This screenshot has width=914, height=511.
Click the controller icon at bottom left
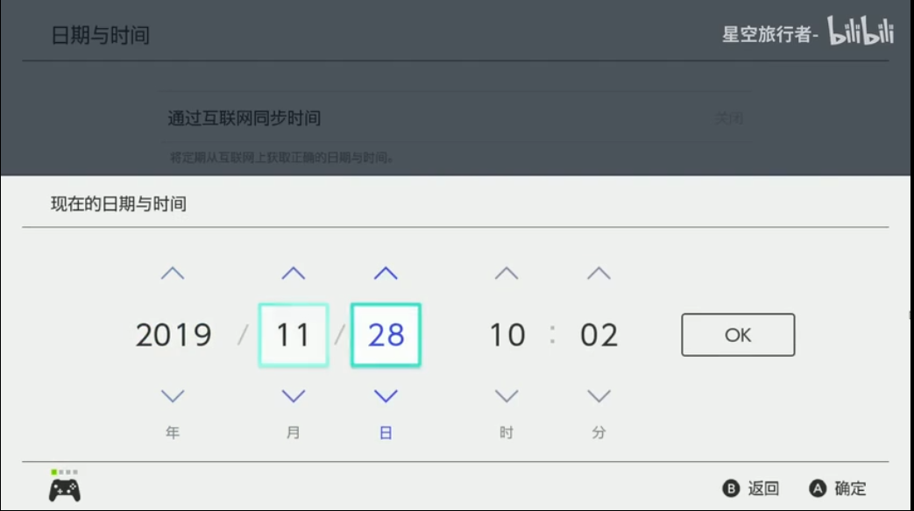(x=64, y=489)
